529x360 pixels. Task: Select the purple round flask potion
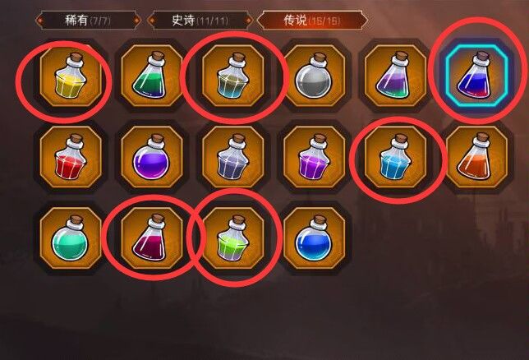(152, 157)
